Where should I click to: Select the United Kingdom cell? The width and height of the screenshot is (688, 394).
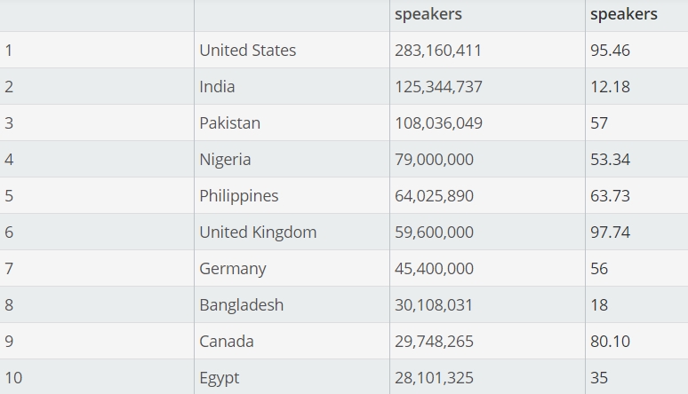[258, 232]
